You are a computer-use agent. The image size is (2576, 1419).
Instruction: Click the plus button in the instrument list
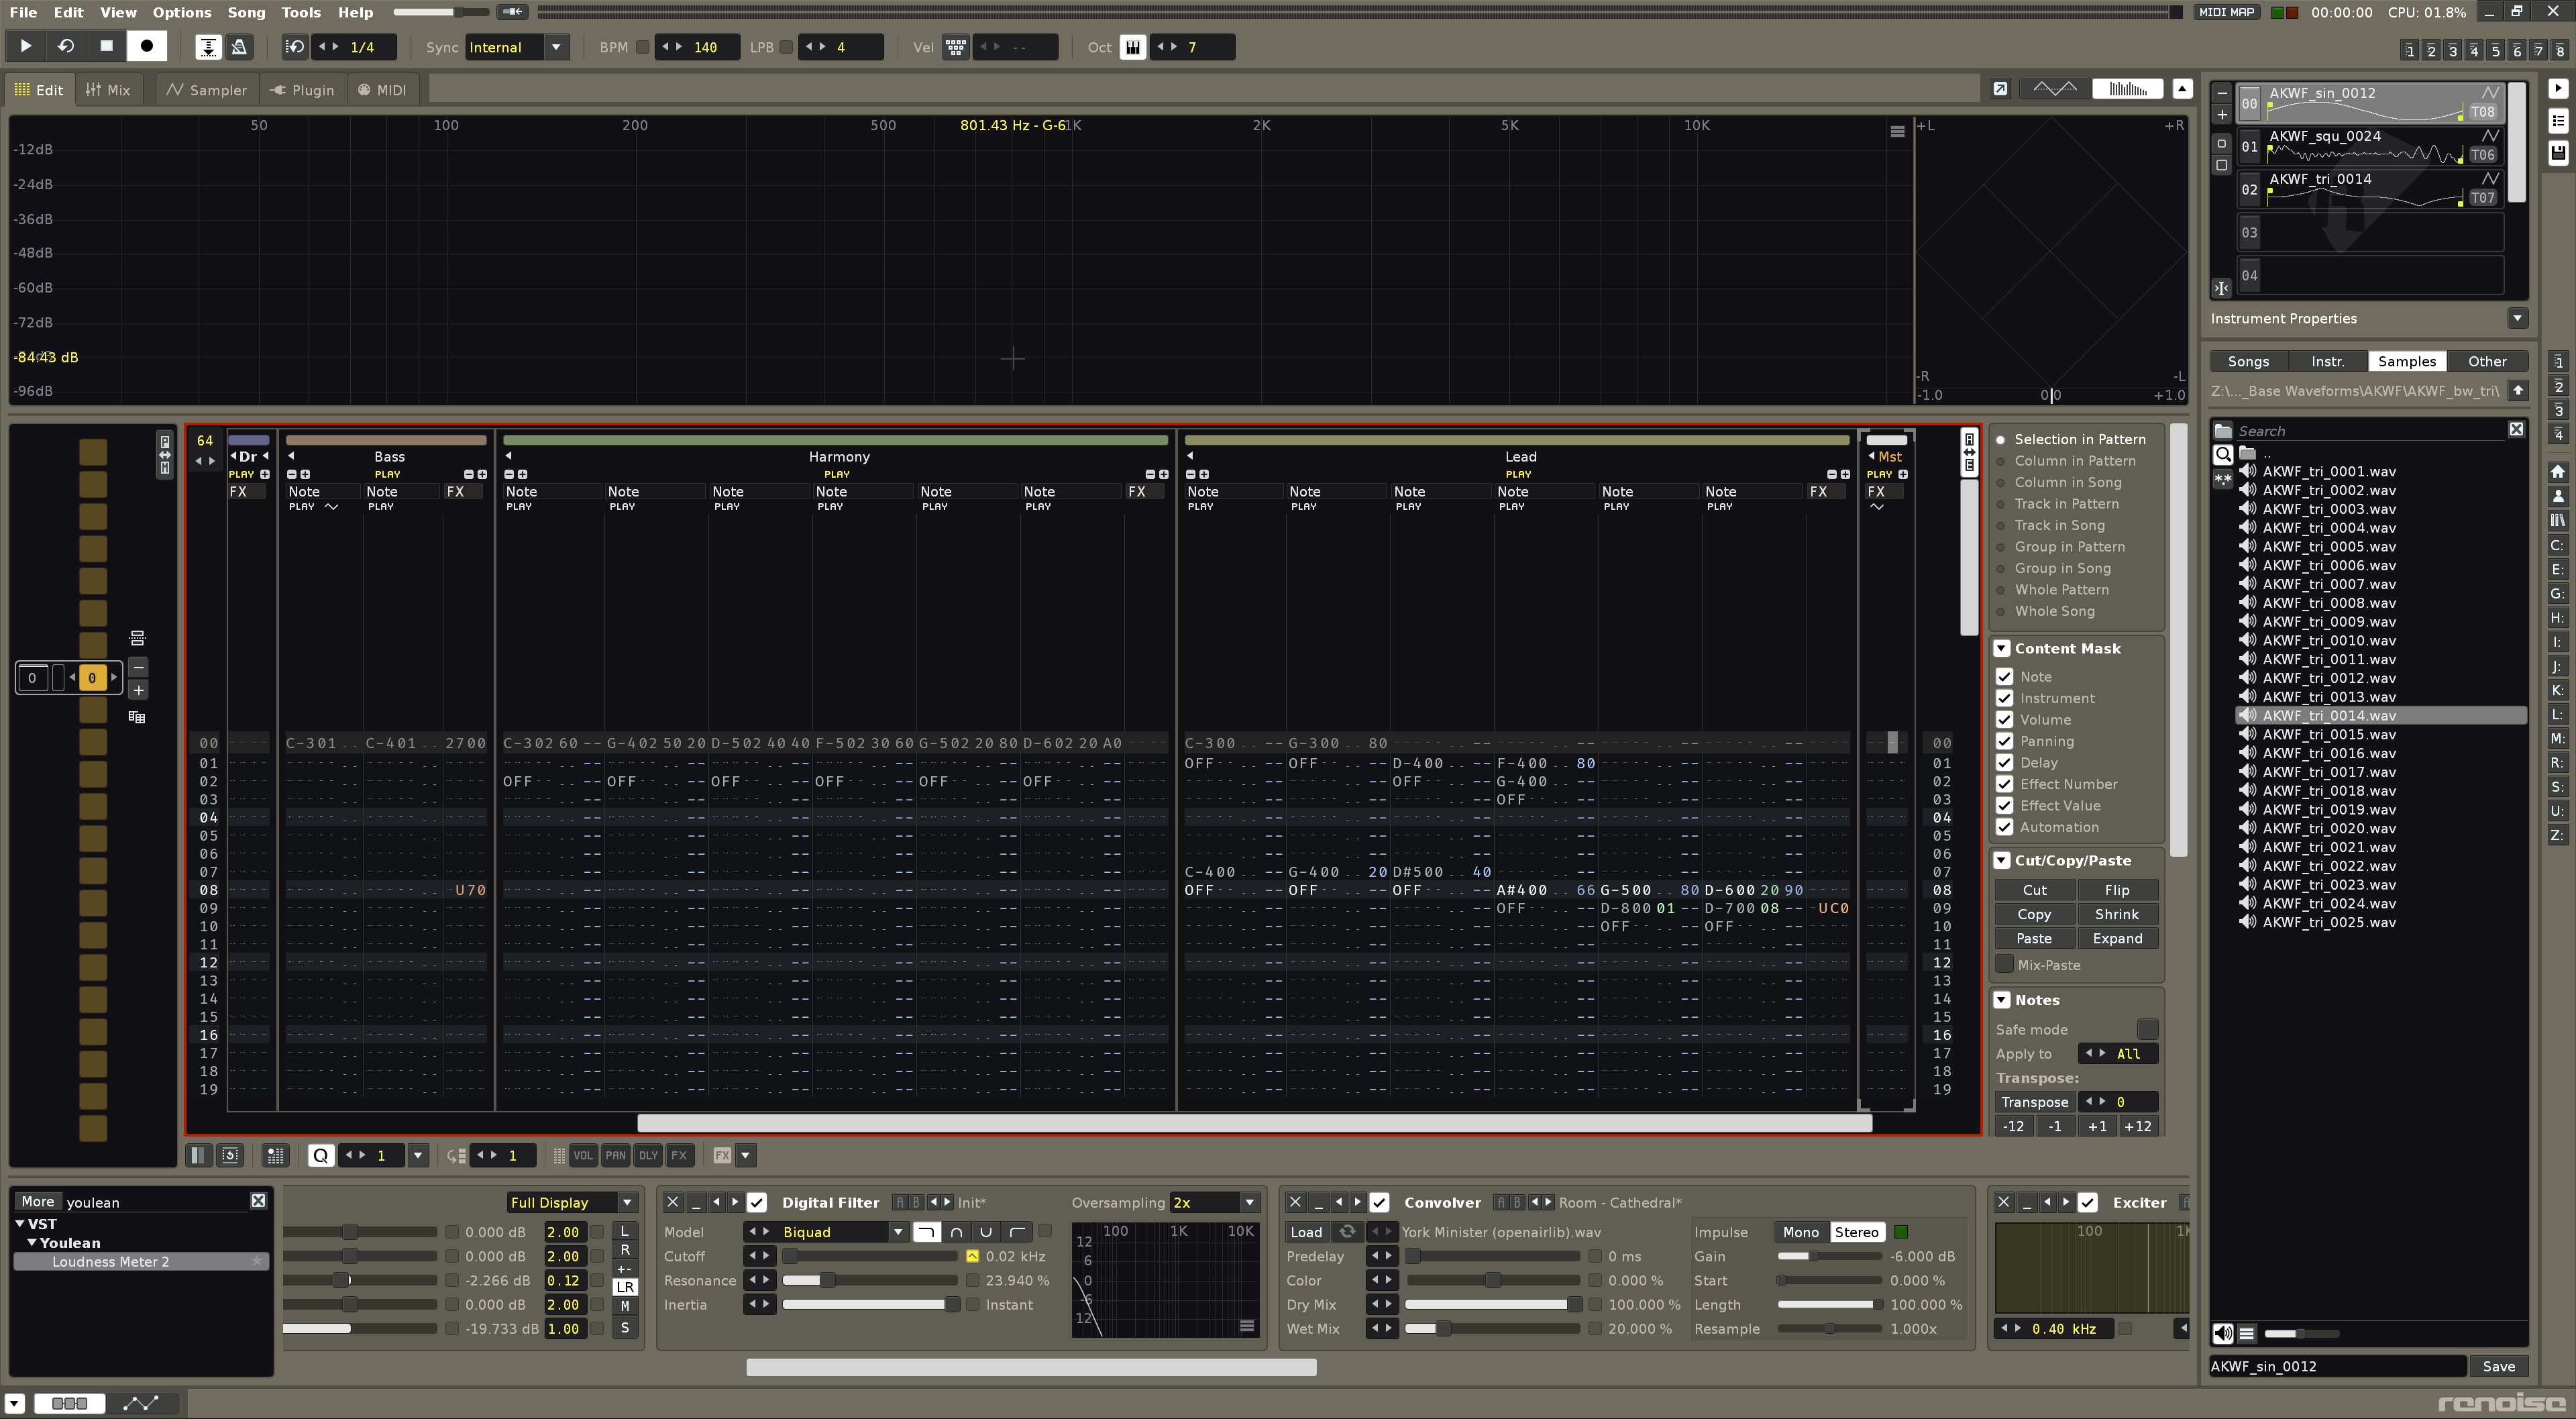click(x=2221, y=114)
